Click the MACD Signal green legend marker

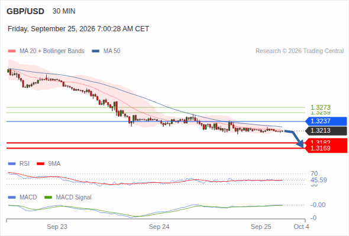(x=48, y=198)
